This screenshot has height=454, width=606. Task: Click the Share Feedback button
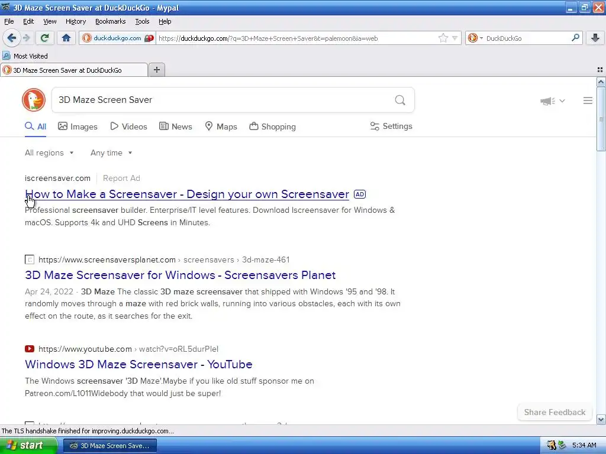(555, 412)
